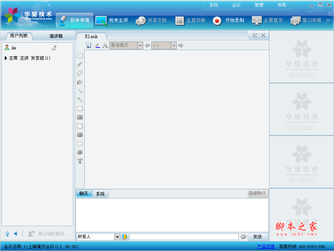Select the straight line tool
The image size is (334, 251).
point(80,91)
